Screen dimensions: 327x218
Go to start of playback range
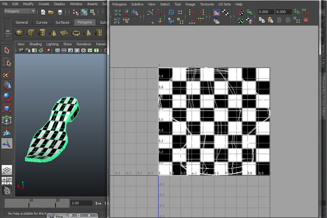[98, 203]
